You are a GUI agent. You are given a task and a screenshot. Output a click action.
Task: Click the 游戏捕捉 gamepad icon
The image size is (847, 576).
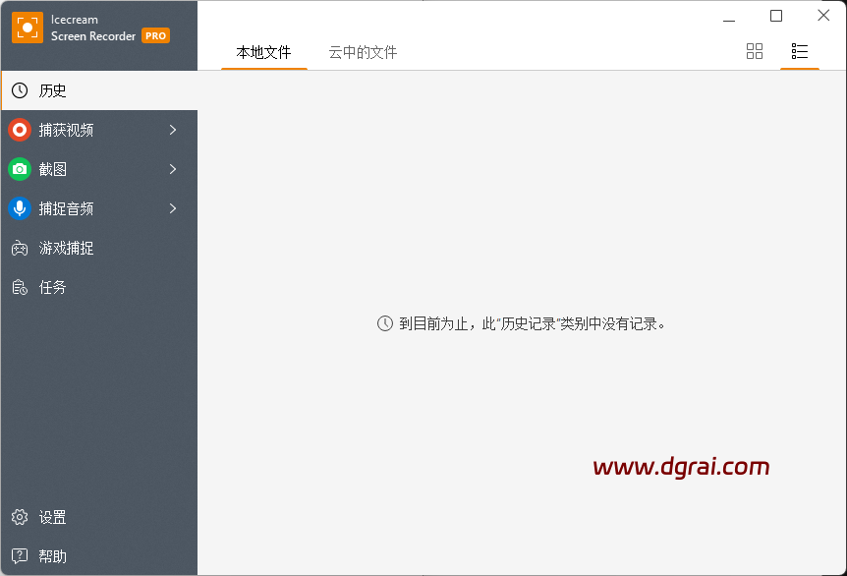[x=20, y=248]
